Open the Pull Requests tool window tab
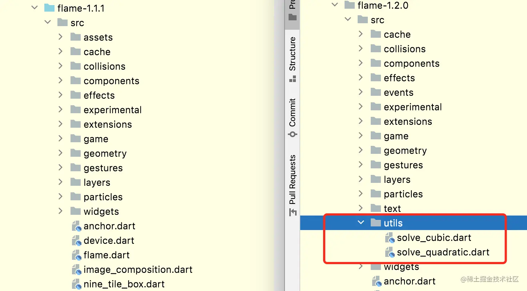527x291 pixels. point(292,185)
